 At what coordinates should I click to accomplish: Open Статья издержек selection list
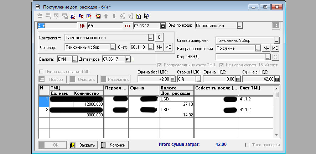click(x=276, y=40)
